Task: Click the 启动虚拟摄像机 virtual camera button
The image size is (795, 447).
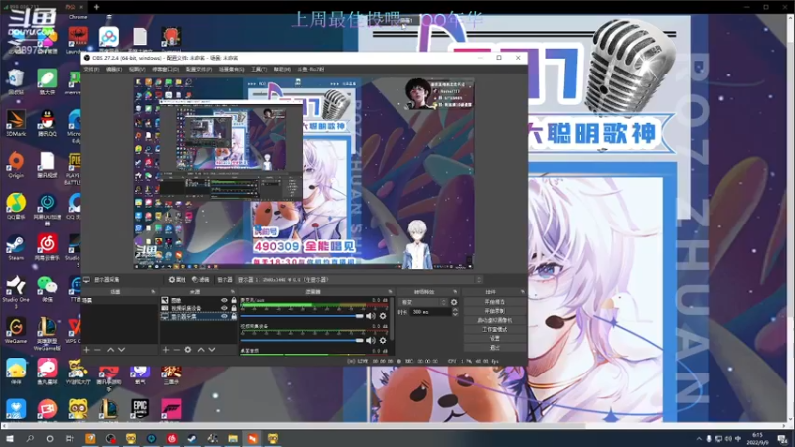Action: (494, 320)
